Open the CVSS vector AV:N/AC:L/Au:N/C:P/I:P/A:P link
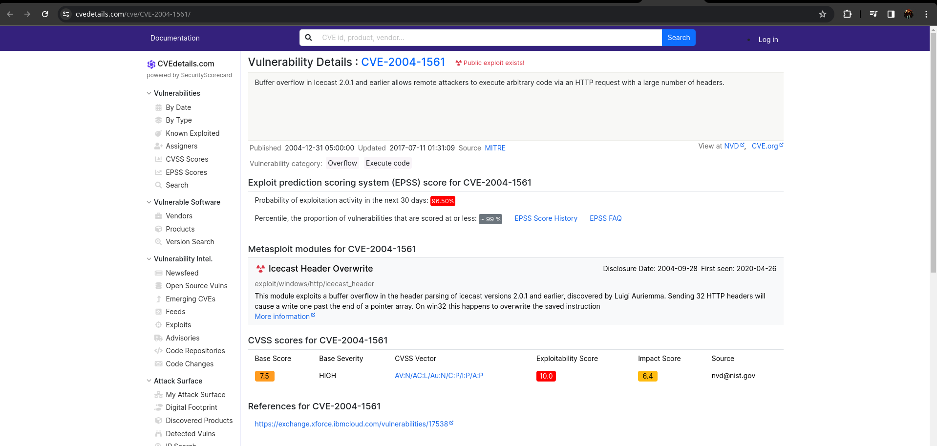The image size is (937, 446). 439,376
